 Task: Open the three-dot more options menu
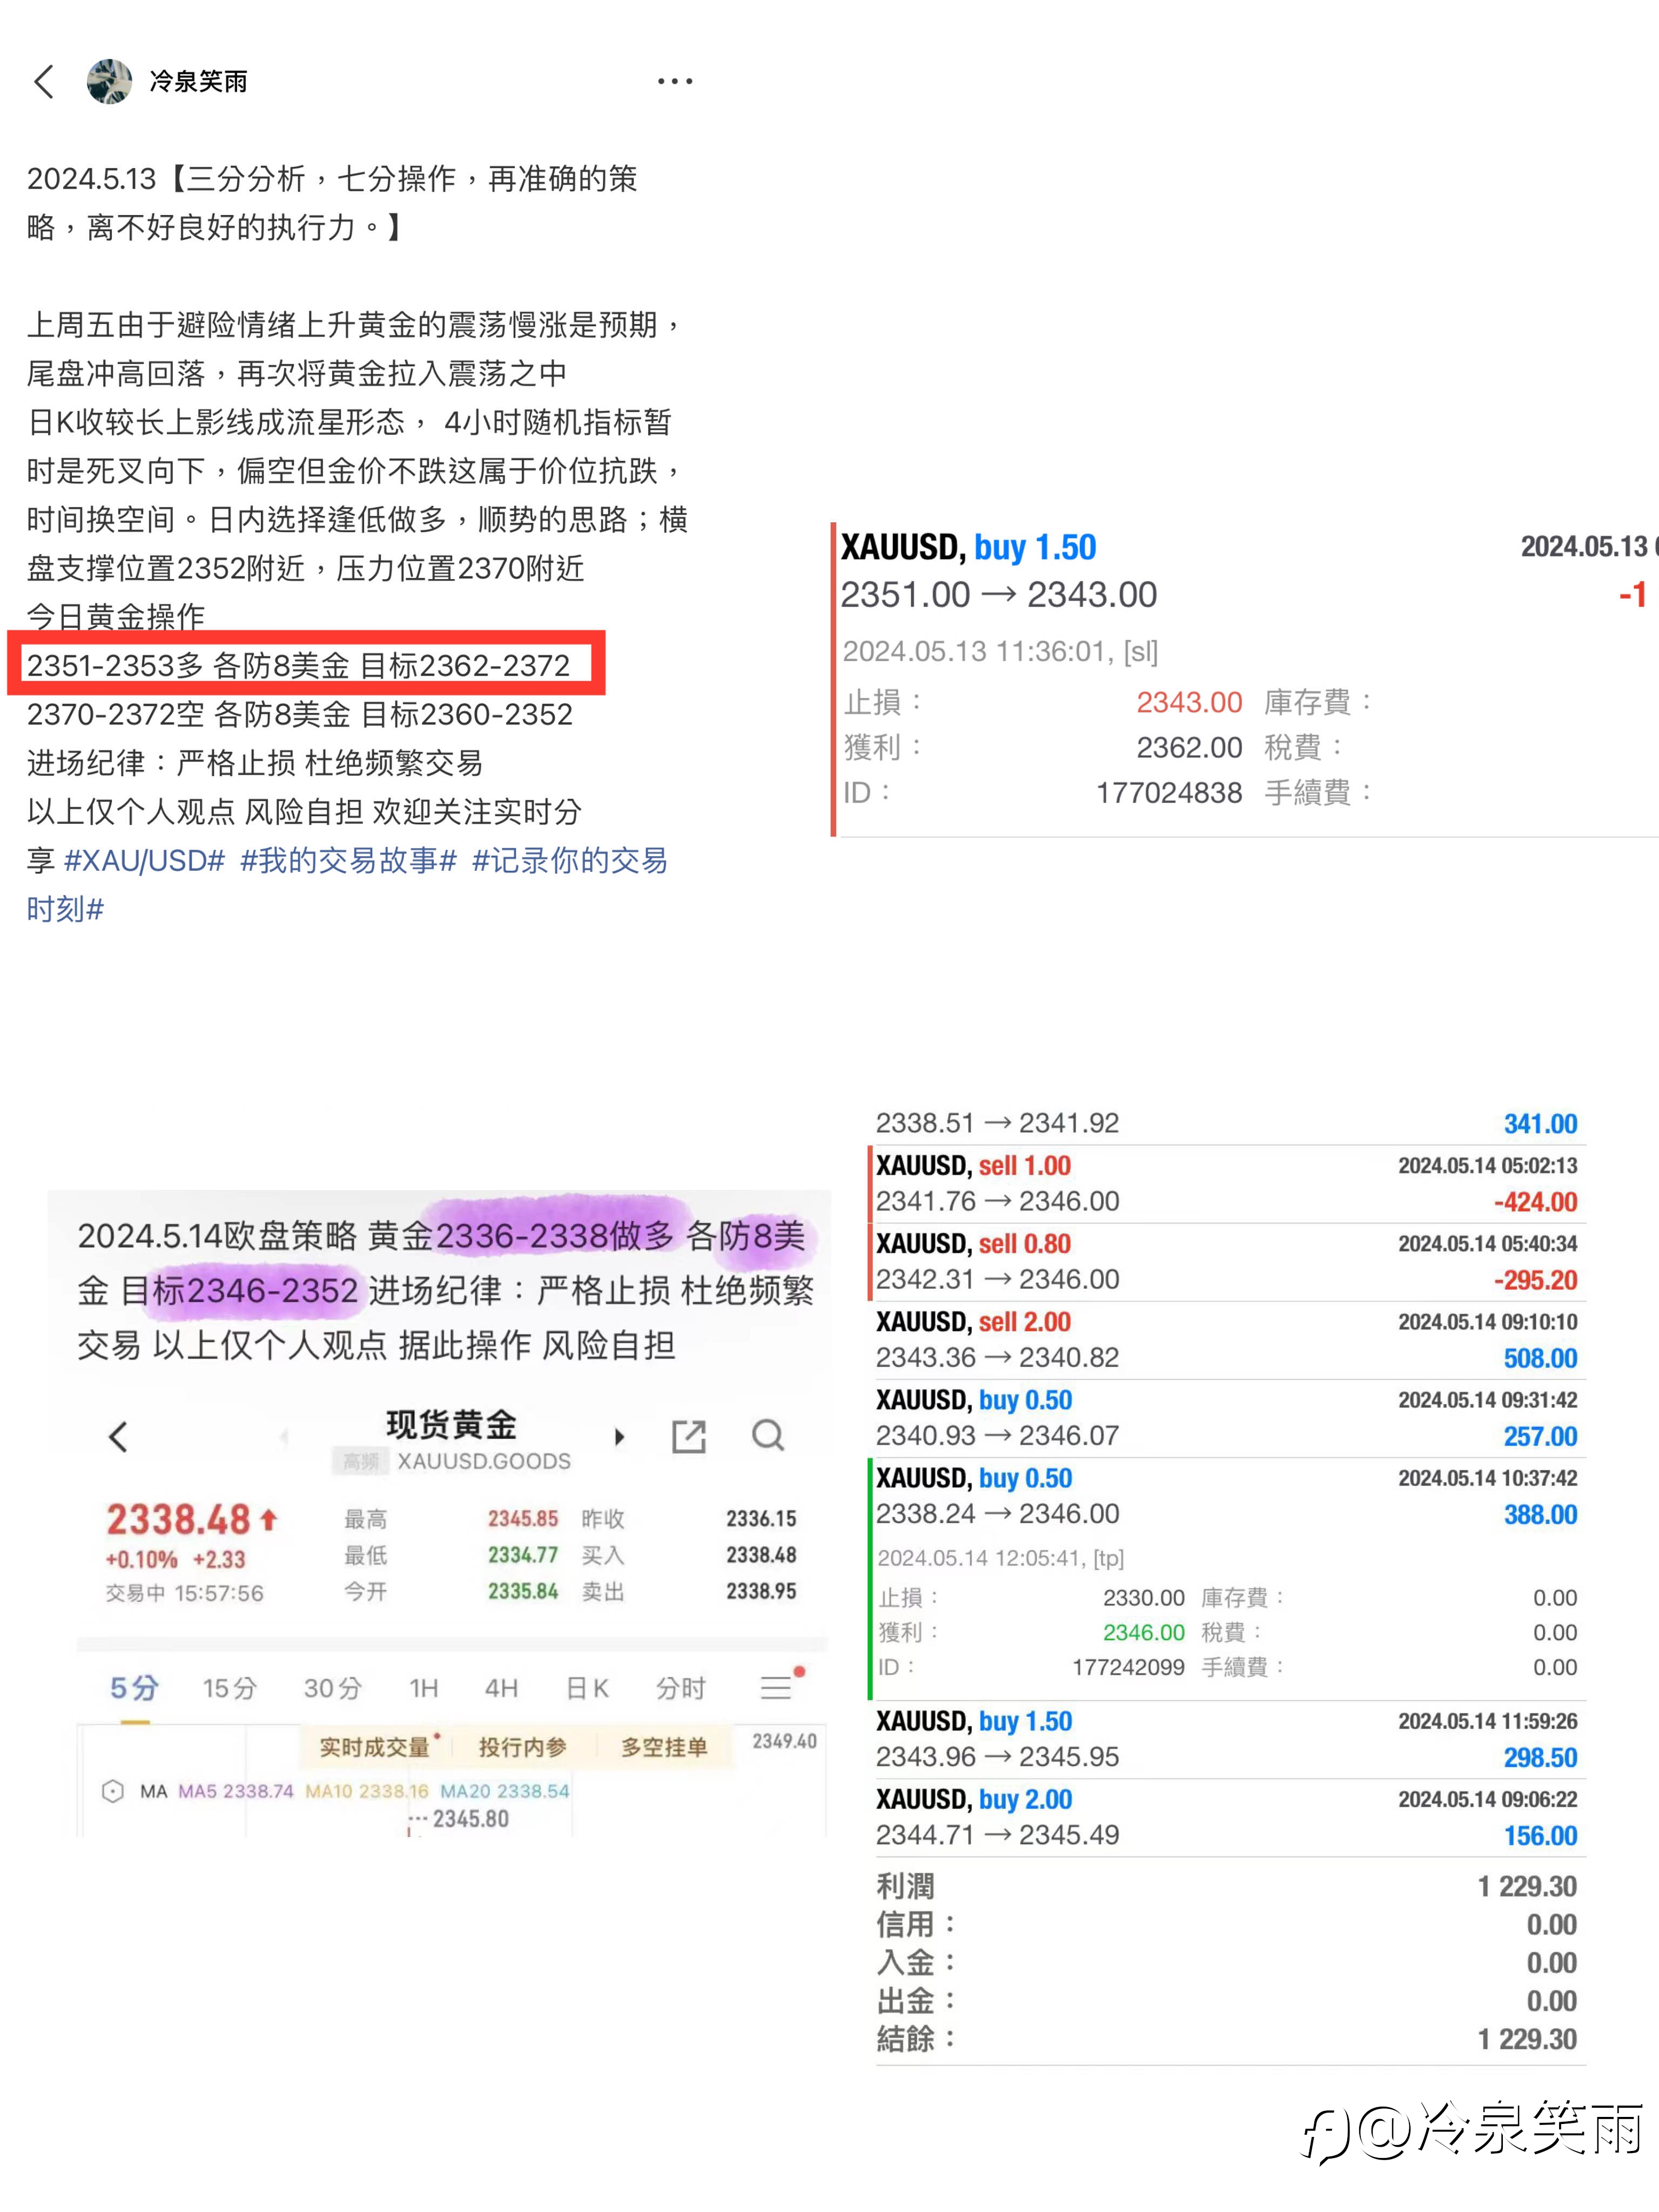(675, 81)
